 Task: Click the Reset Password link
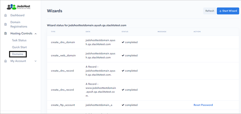203,105
